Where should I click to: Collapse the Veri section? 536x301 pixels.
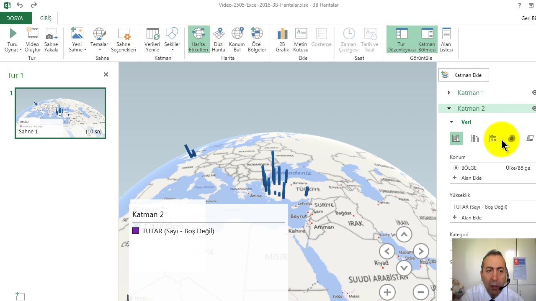pos(451,122)
